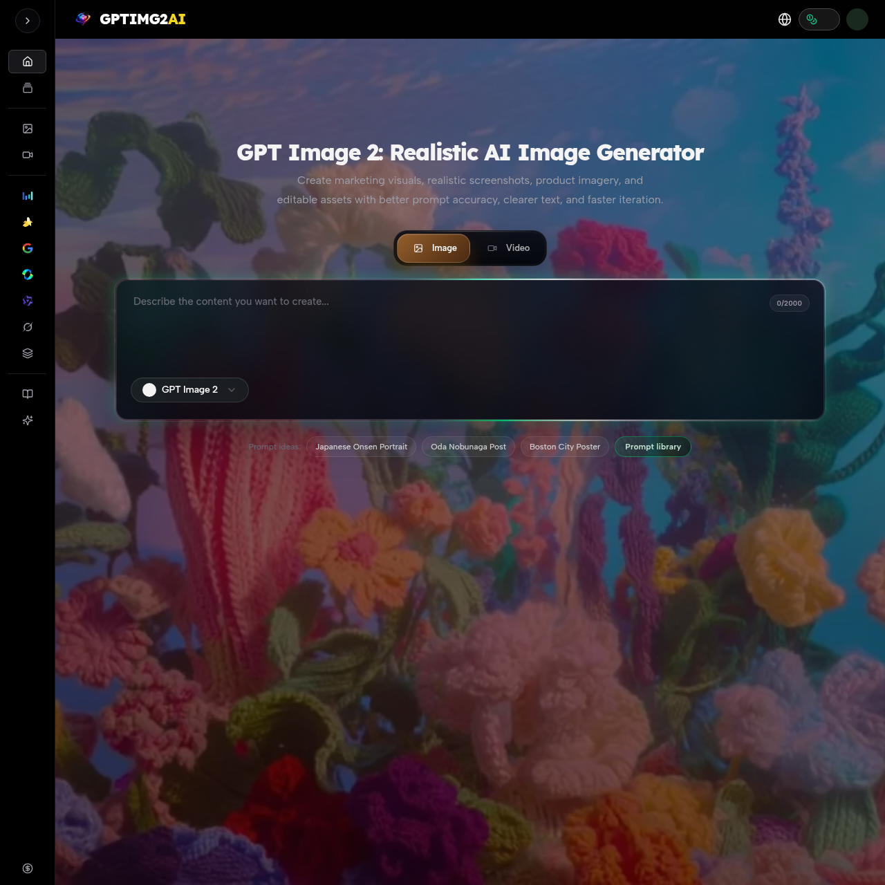Click the Boston City Poster prompt chip
Viewport: 885px width, 885px height.
[564, 446]
